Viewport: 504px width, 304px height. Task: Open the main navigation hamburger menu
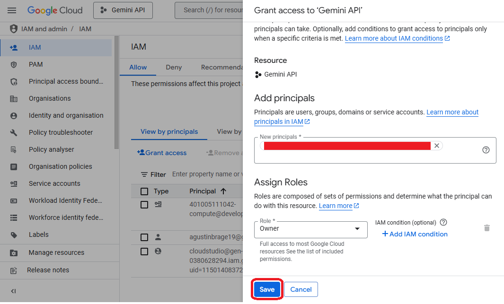(x=12, y=10)
